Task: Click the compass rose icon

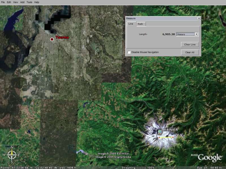Action: (x=12, y=155)
